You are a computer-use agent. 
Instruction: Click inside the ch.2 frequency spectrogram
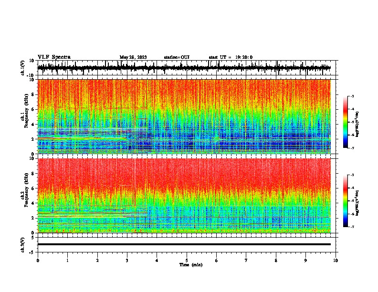point(184,196)
